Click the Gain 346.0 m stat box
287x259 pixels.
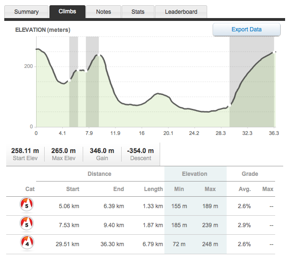(102, 154)
